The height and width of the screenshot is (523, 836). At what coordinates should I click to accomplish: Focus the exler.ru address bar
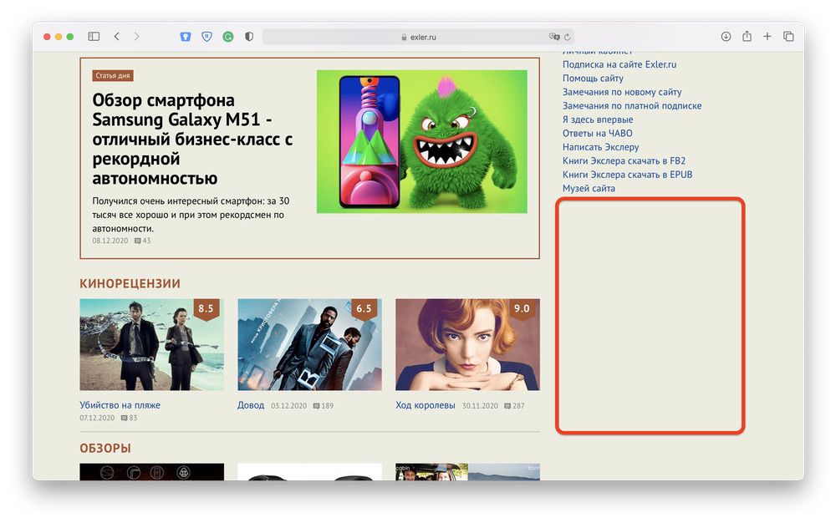[419, 37]
